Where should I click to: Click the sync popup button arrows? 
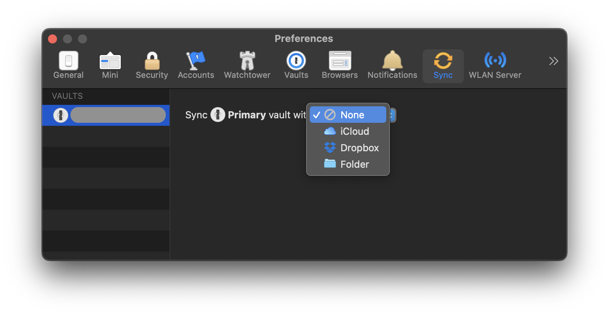(x=393, y=115)
